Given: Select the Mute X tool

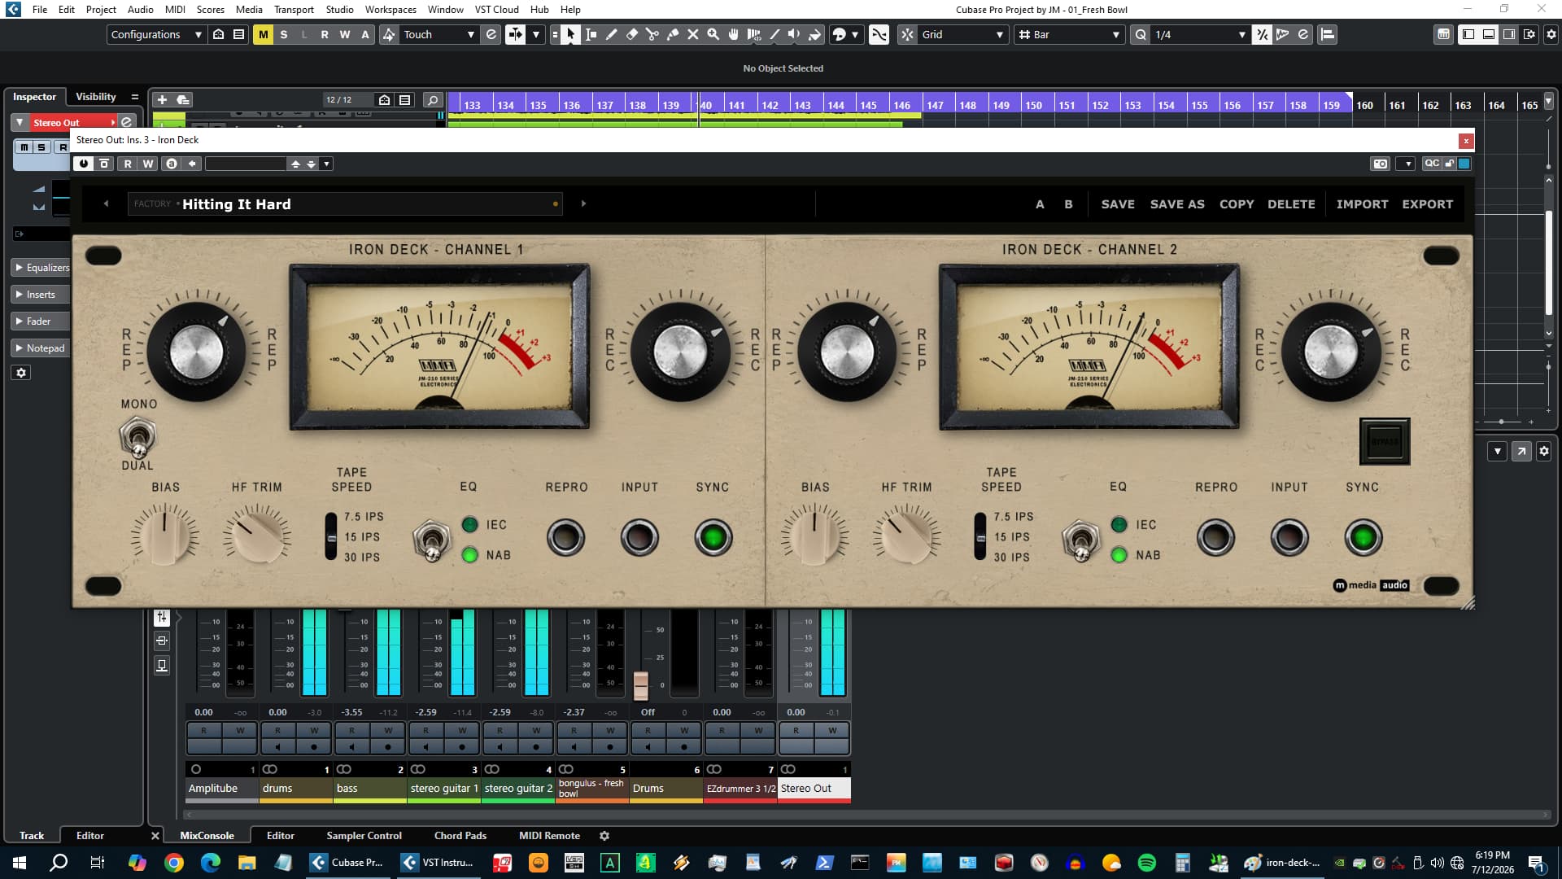Looking at the screenshot, I should pos(692,34).
